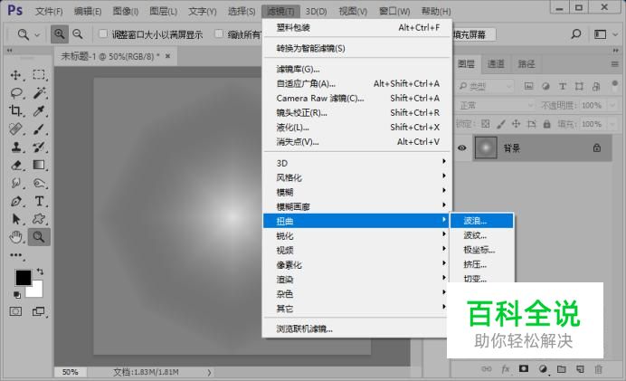Select the Move tool
Screen dimensions: 626x381
16,75
